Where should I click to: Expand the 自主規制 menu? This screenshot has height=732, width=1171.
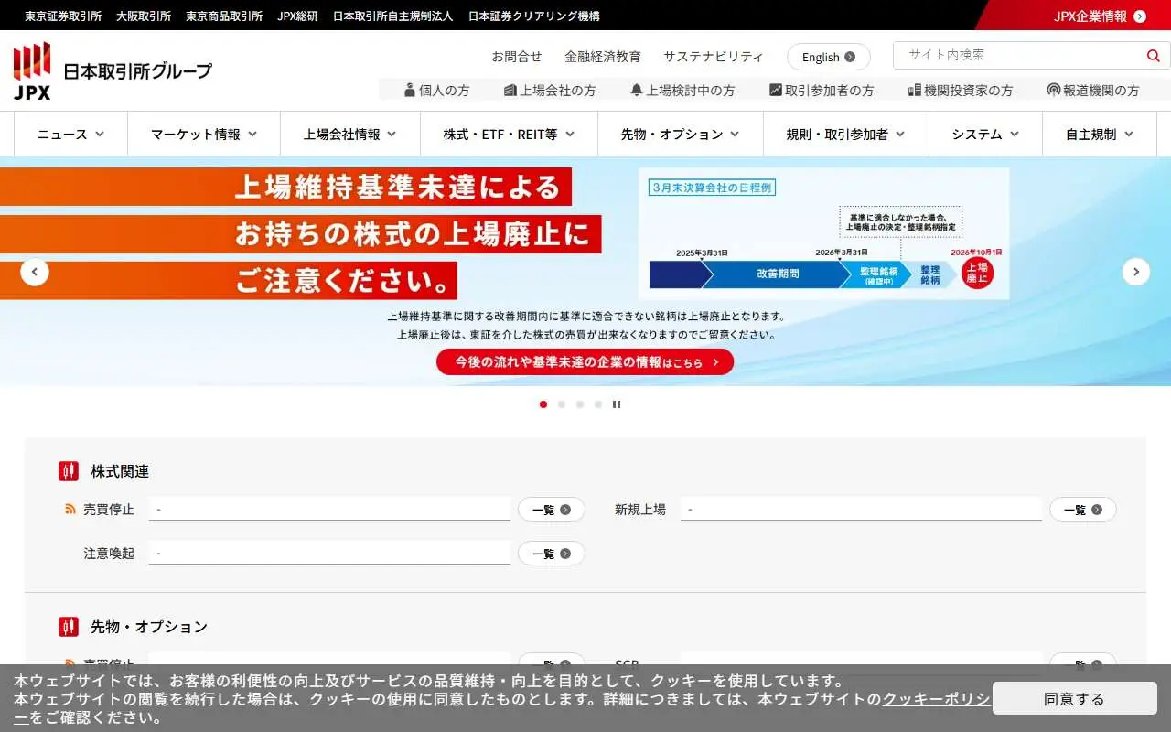tap(1100, 134)
